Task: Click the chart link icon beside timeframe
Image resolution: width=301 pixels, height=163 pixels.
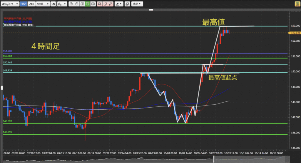Action: click(53, 4)
